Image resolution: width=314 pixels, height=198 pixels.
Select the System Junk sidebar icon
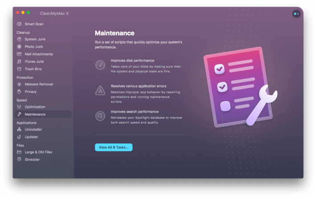19,39
